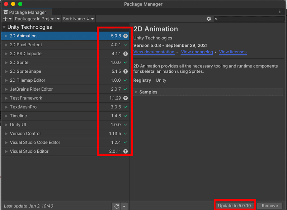Click the checkmark for Visual Studio Code Editor
Screen dimensions: 287x210
pyautogui.click(x=125, y=142)
